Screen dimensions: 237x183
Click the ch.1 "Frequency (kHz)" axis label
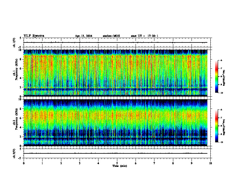(16, 69)
